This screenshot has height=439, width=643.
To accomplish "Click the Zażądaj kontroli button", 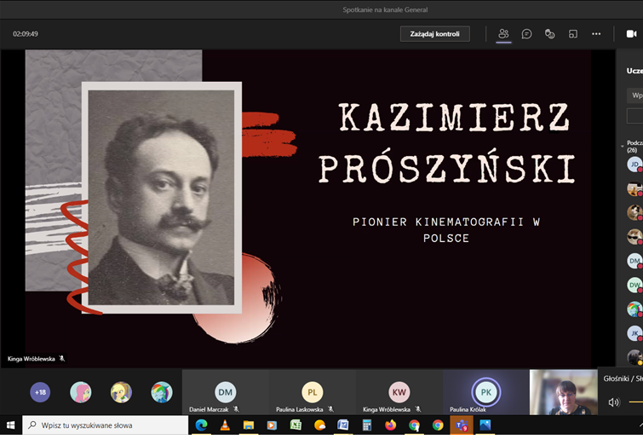I will tap(434, 33).
